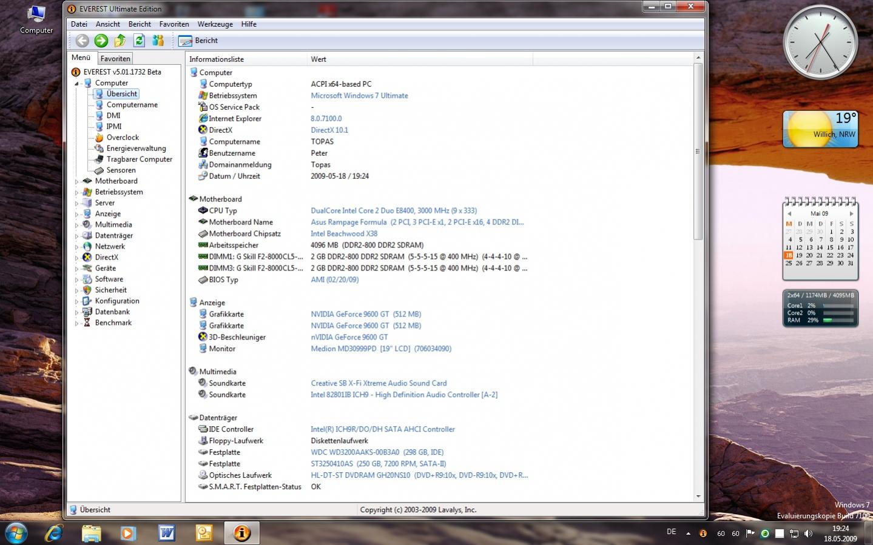Open Internet Explorer from the taskbar
This screenshot has height=545, width=873.
[x=54, y=533]
